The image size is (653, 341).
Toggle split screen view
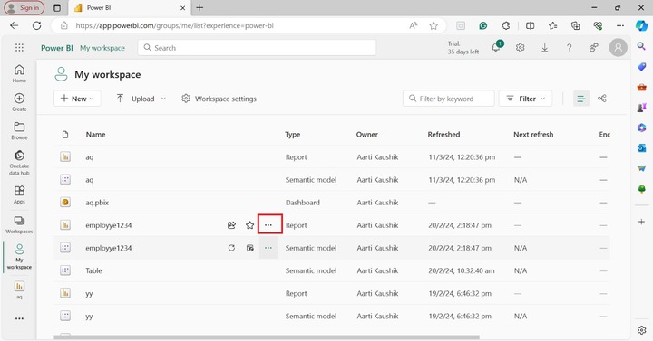[530, 25]
